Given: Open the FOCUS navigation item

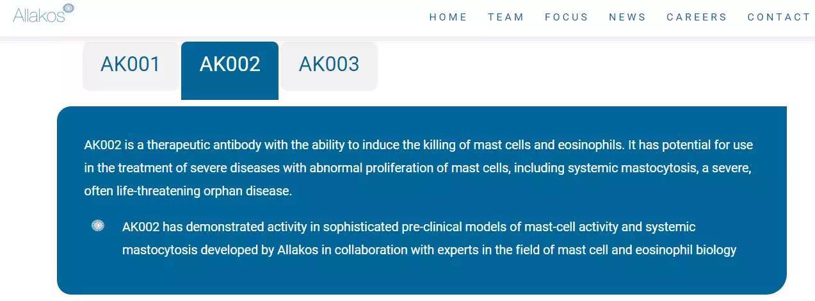Looking at the screenshot, I should tap(567, 17).
